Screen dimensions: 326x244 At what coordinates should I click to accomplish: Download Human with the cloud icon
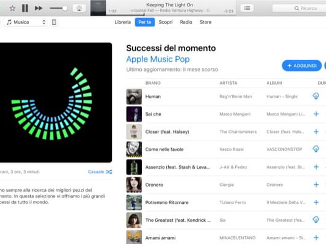tap(316, 96)
